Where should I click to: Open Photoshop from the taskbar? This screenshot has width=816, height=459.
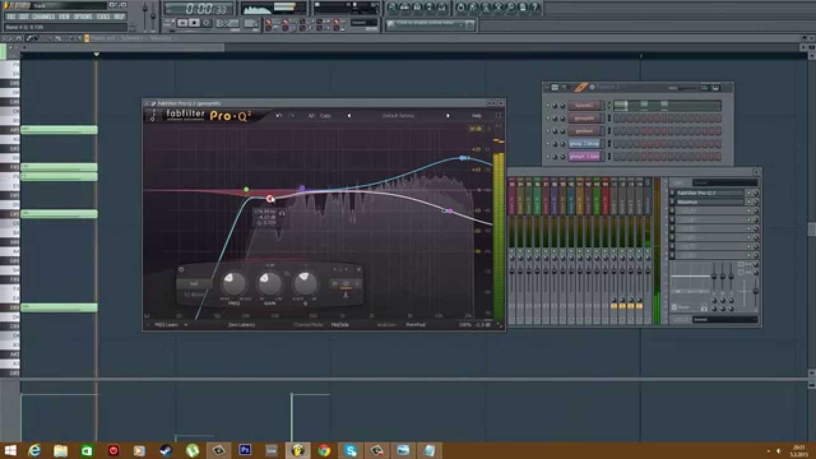pyautogui.click(x=245, y=450)
